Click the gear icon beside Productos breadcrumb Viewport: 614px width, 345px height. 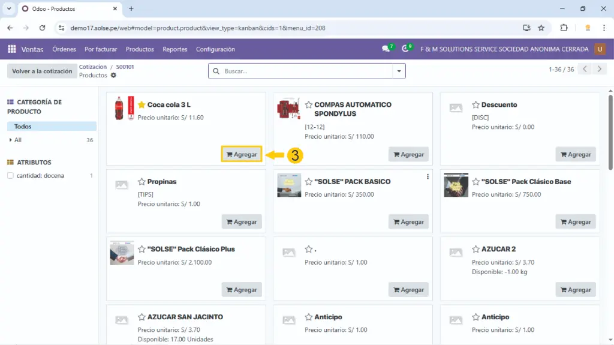113,76
